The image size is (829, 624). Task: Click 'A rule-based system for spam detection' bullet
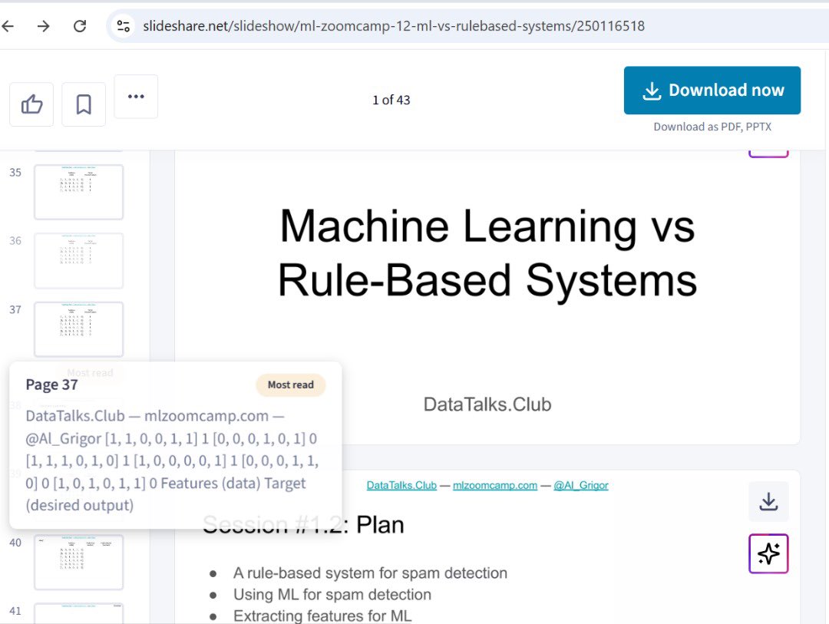click(370, 573)
